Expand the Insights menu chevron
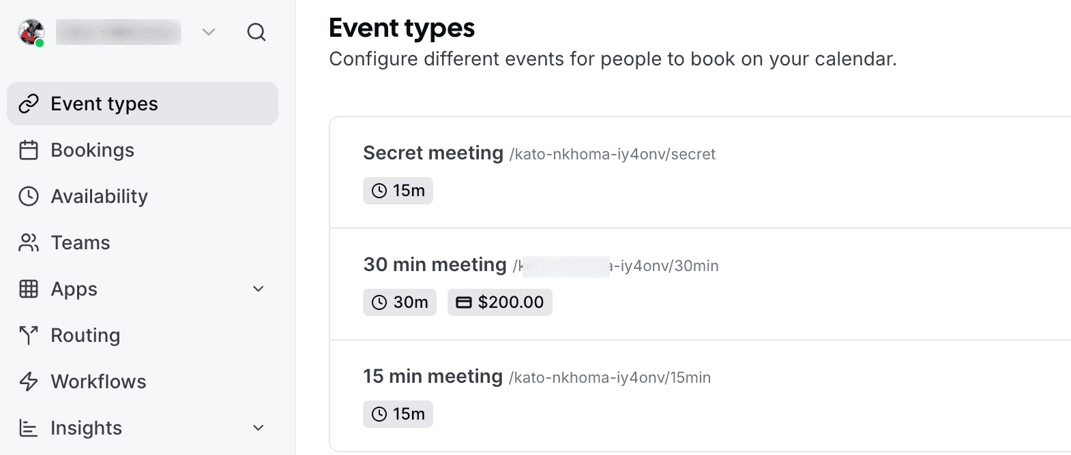 [x=257, y=428]
